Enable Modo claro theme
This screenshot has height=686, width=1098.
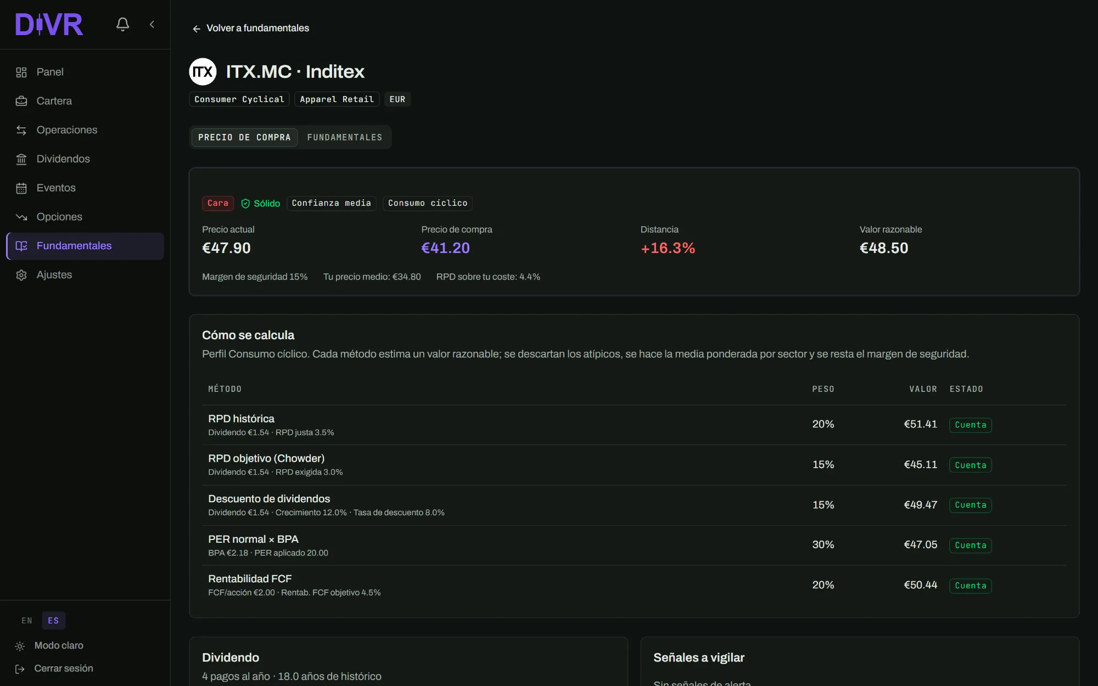(x=59, y=646)
